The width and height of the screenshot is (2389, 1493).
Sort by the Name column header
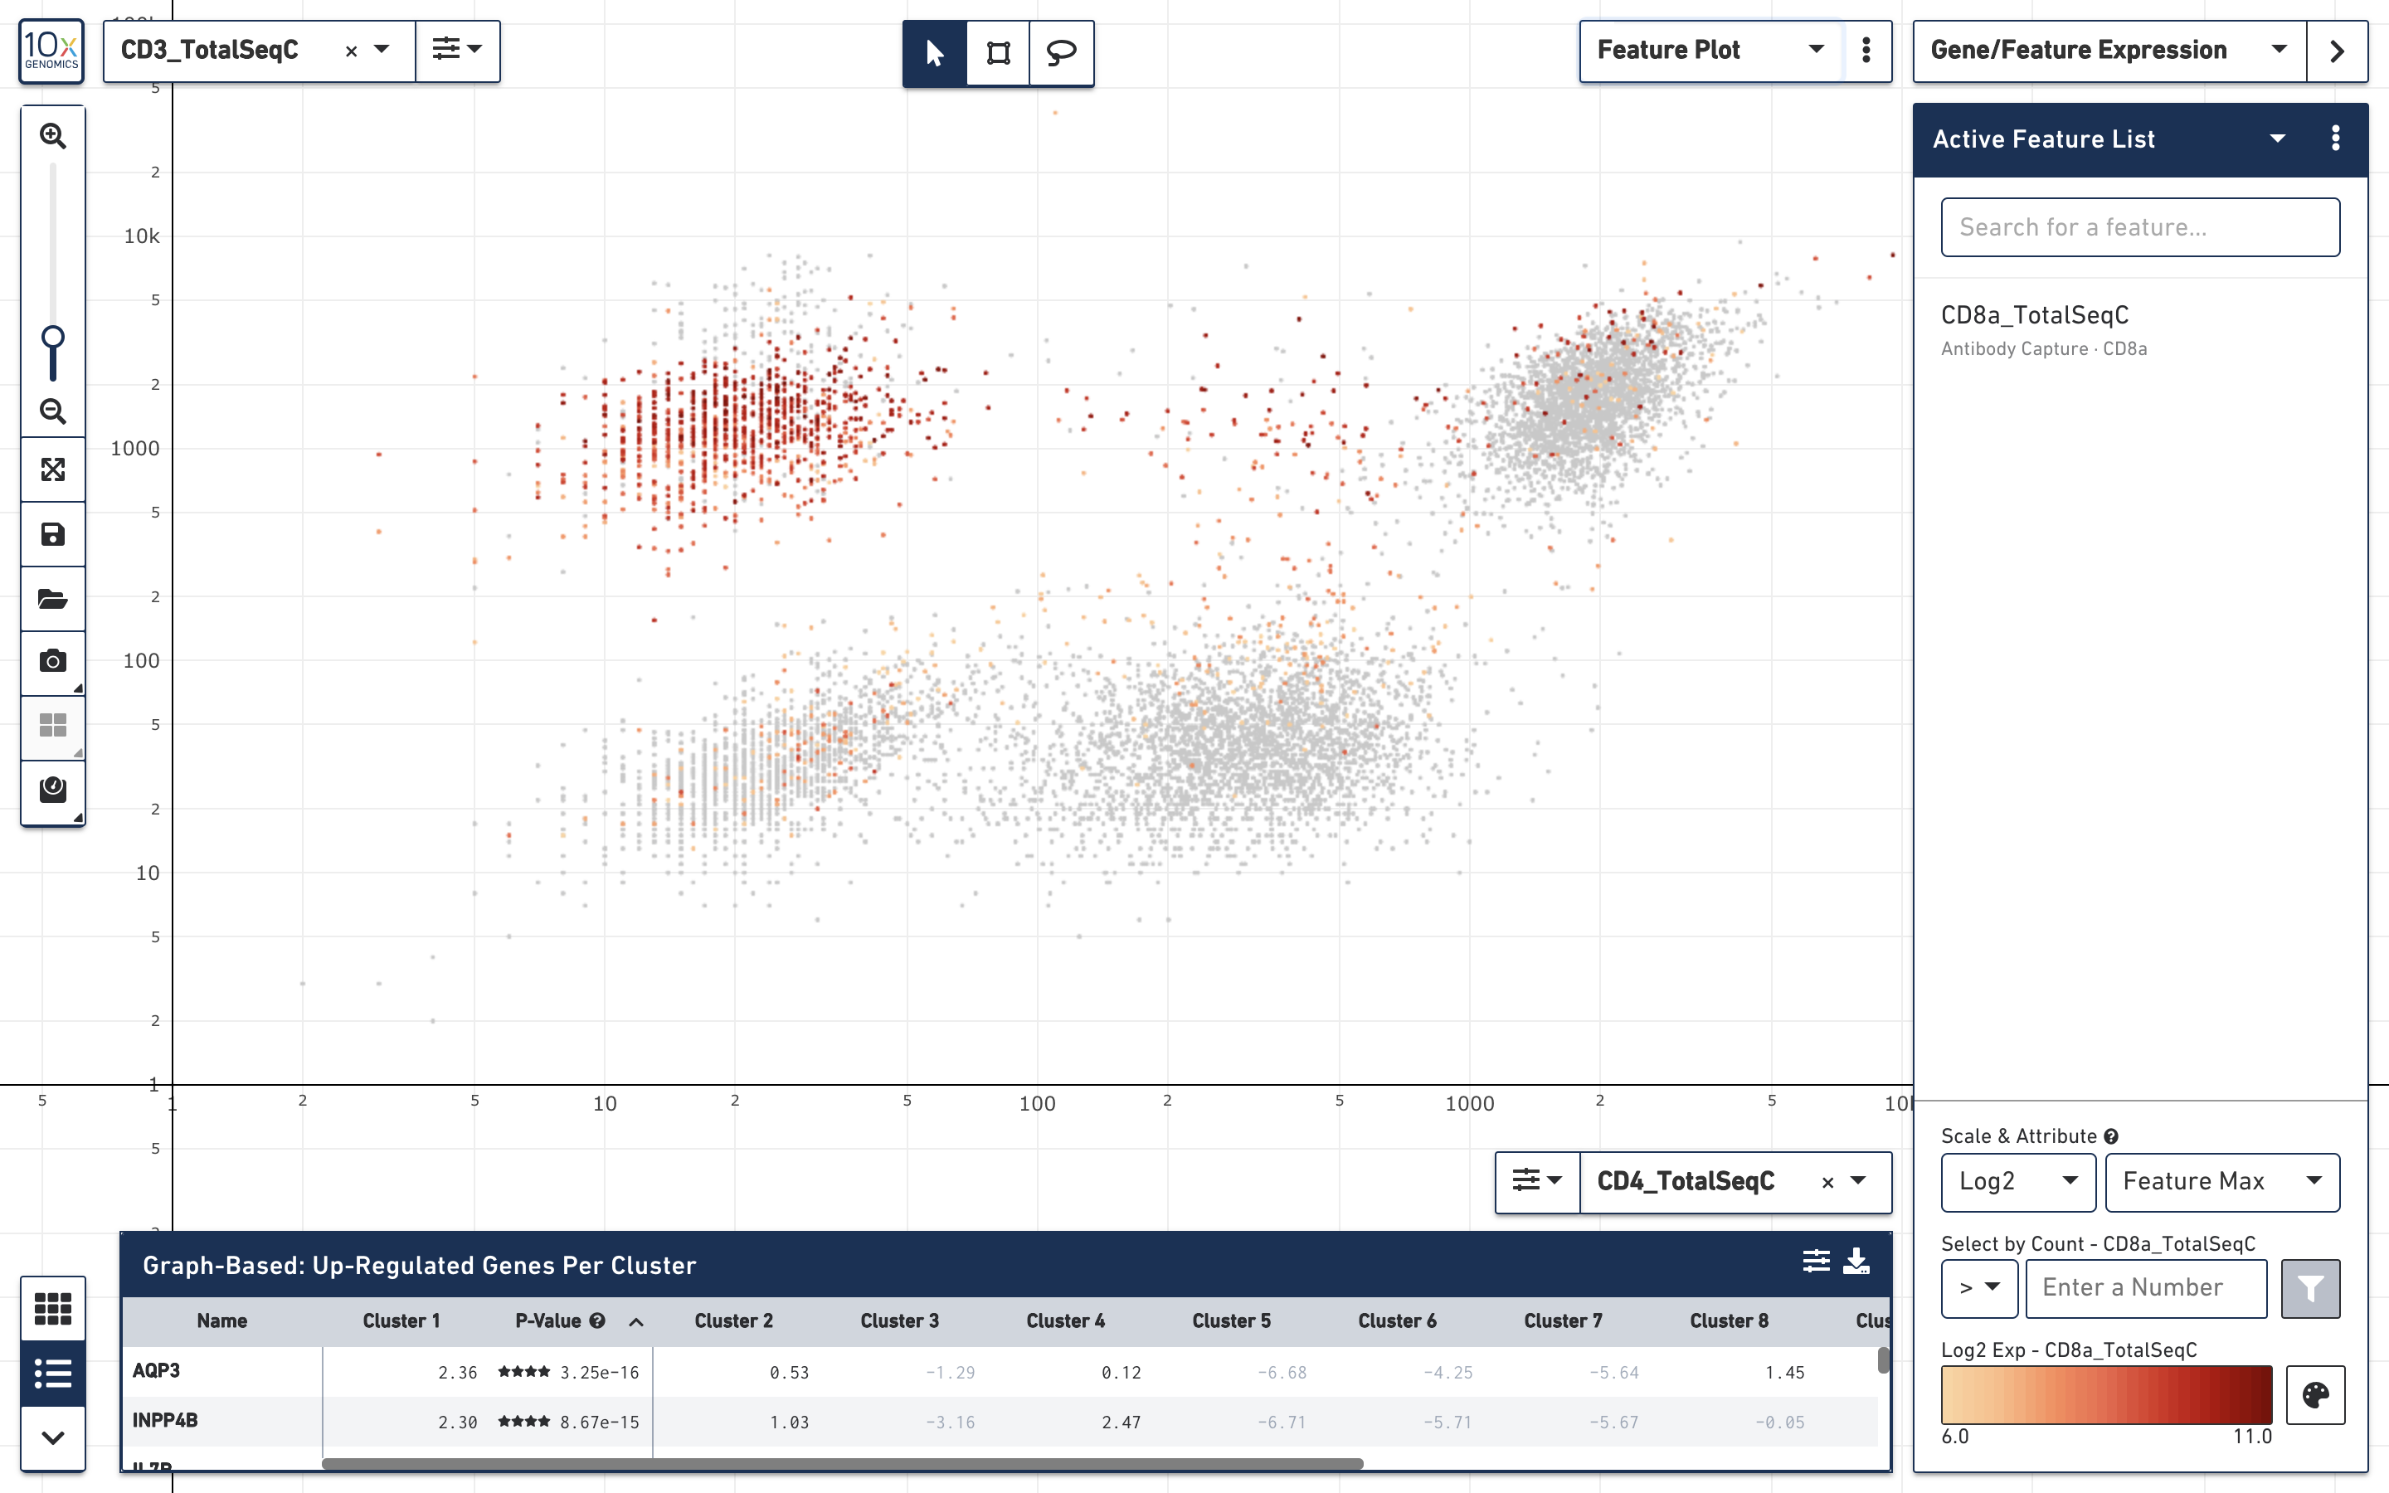222,1321
